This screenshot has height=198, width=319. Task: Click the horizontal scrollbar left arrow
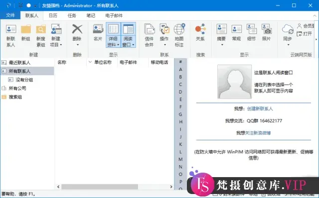58,187
